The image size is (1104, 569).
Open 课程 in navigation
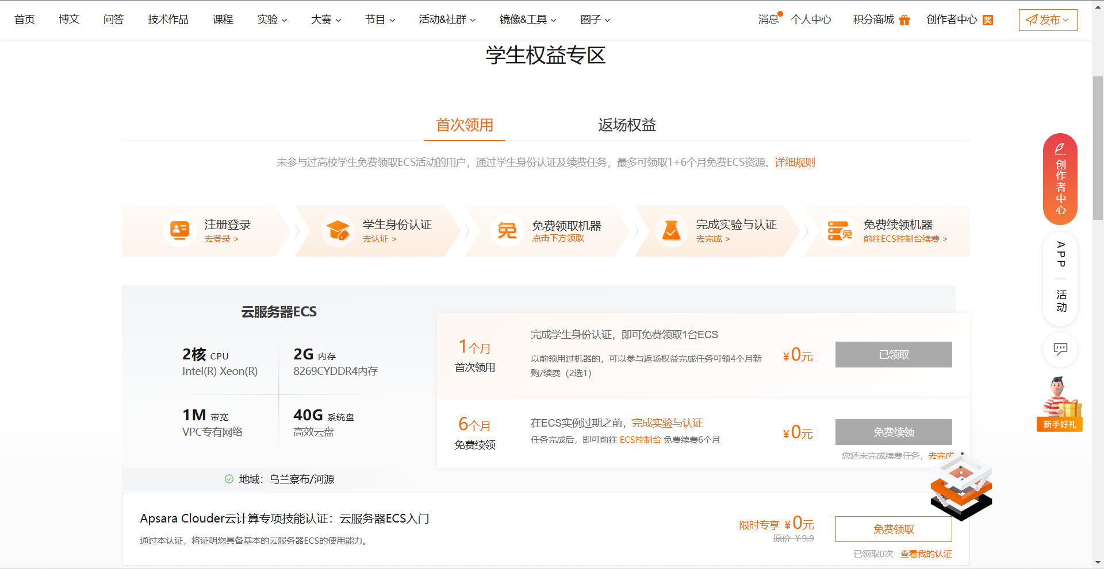click(x=223, y=20)
